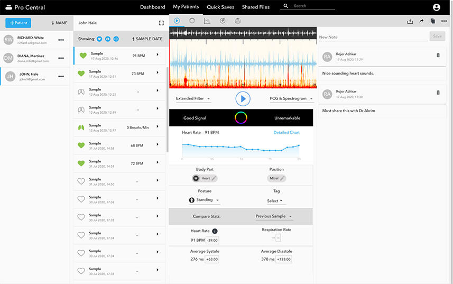Click the download icon in the notes toolbar
The width and height of the screenshot is (453, 284).
coord(410,21)
